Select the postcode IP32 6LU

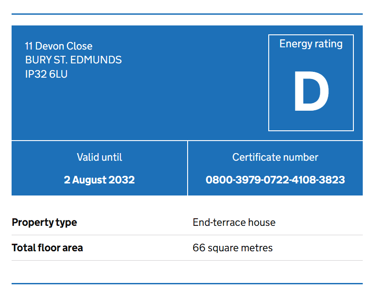coord(46,74)
